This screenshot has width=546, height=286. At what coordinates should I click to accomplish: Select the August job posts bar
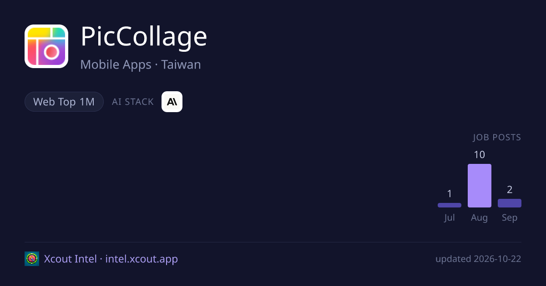coord(480,186)
